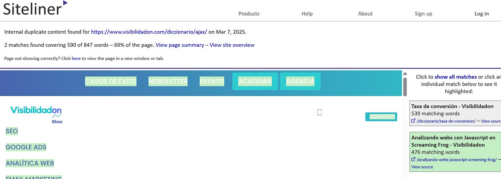
Task: Open the SEO category link
Action: (12, 131)
